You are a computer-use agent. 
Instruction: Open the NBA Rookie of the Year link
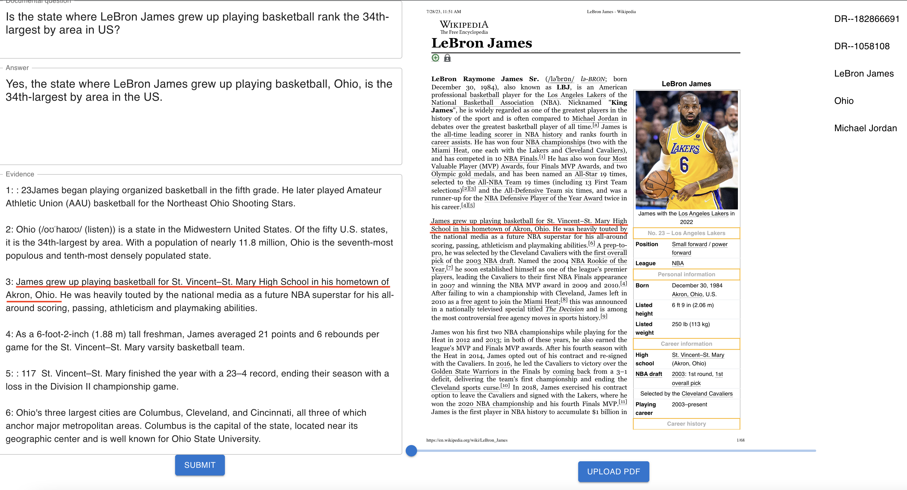tap(529, 265)
